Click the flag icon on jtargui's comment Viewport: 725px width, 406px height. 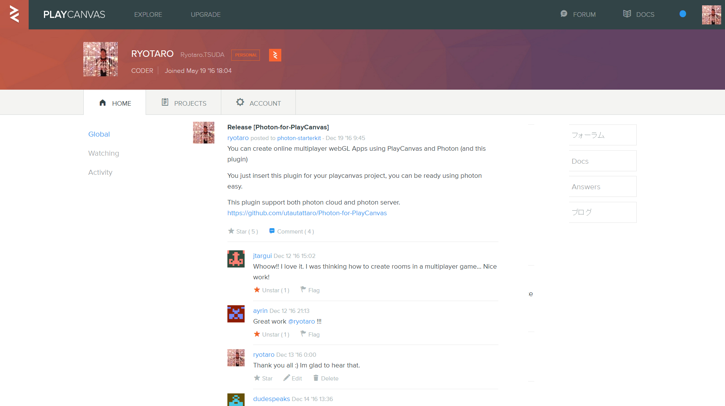[303, 289]
